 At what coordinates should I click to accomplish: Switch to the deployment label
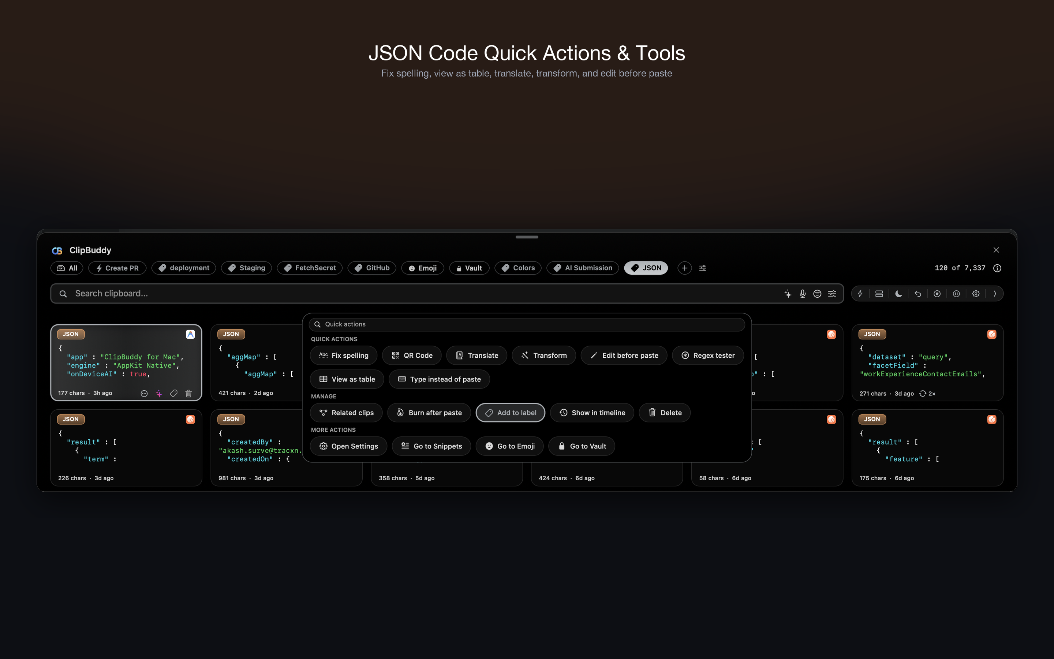click(183, 268)
